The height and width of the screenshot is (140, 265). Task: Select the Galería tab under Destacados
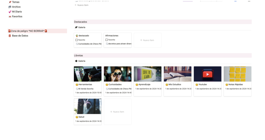point(80,27)
